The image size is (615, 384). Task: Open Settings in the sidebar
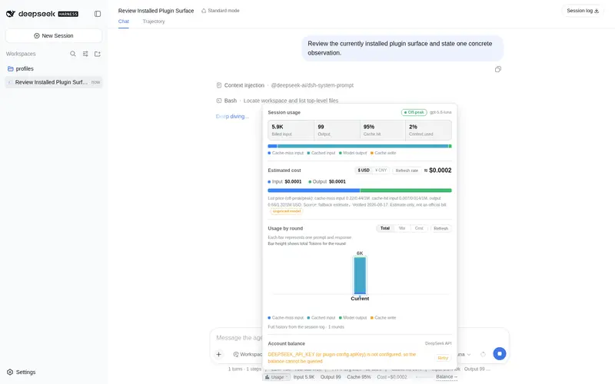pos(22,372)
